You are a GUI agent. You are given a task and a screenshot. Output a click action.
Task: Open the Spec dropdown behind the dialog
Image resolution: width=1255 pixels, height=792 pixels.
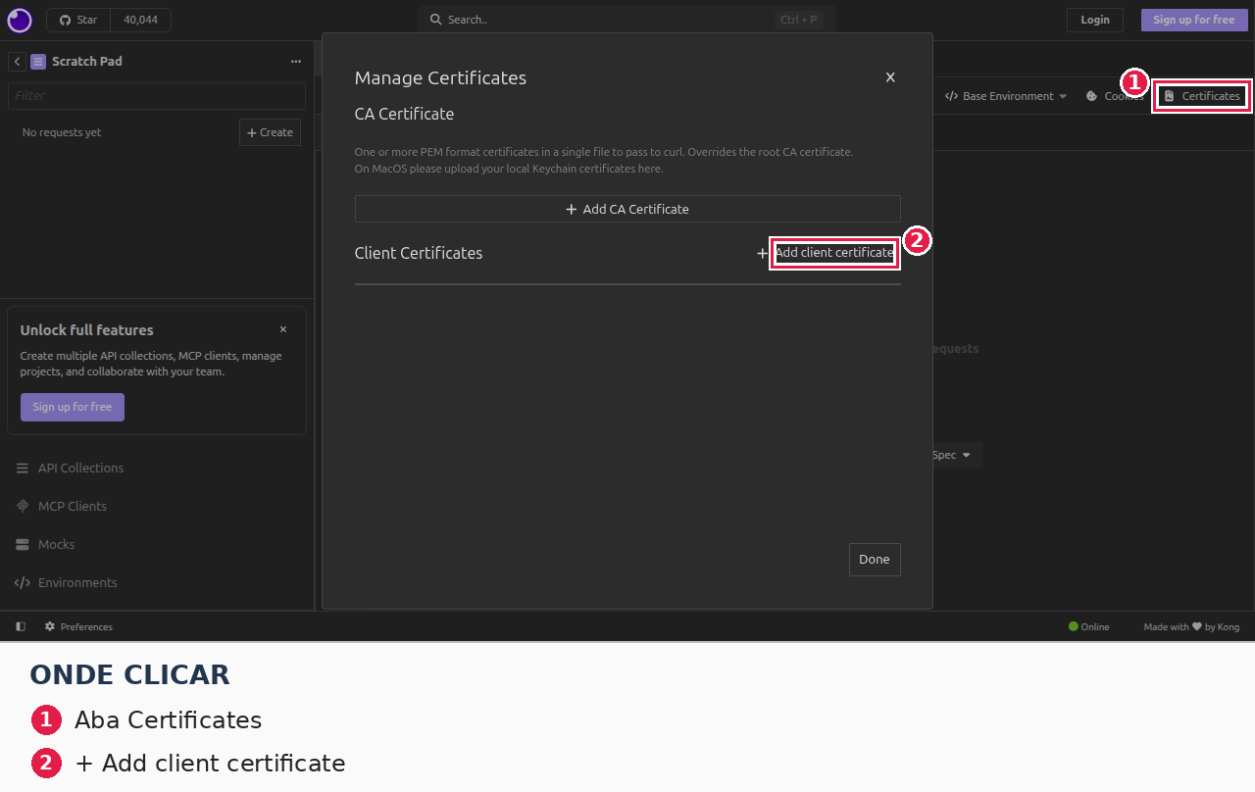[x=956, y=455]
